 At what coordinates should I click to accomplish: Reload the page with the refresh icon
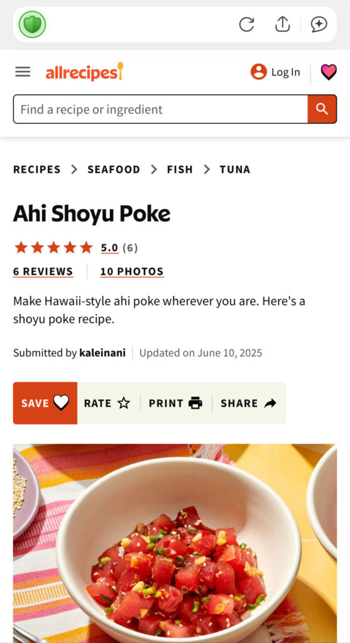click(246, 24)
